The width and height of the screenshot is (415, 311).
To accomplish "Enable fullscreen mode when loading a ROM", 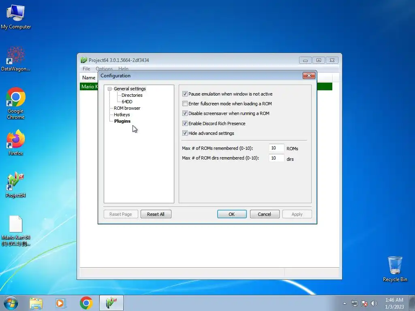I will [x=185, y=104].
